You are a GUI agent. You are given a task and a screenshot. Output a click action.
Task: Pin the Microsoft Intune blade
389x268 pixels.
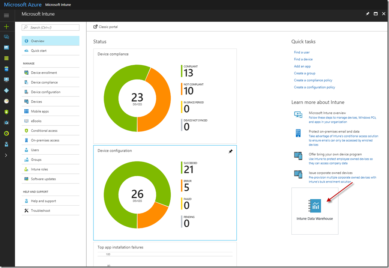(367, 14)
